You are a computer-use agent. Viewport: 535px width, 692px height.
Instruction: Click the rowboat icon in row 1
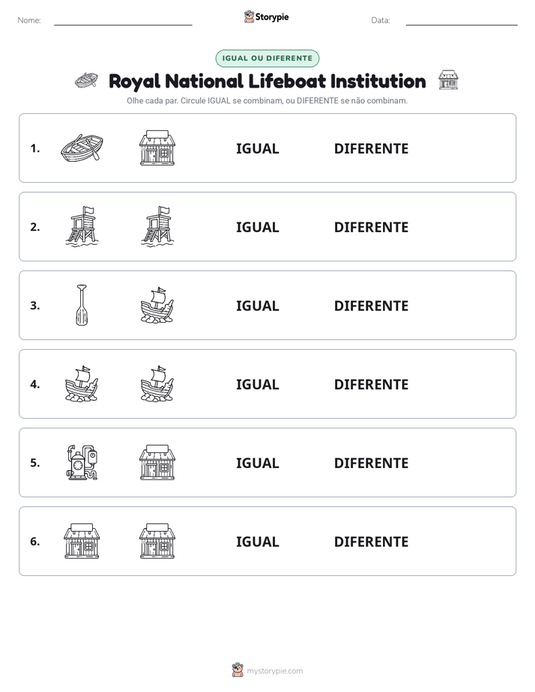pos(82,148)
